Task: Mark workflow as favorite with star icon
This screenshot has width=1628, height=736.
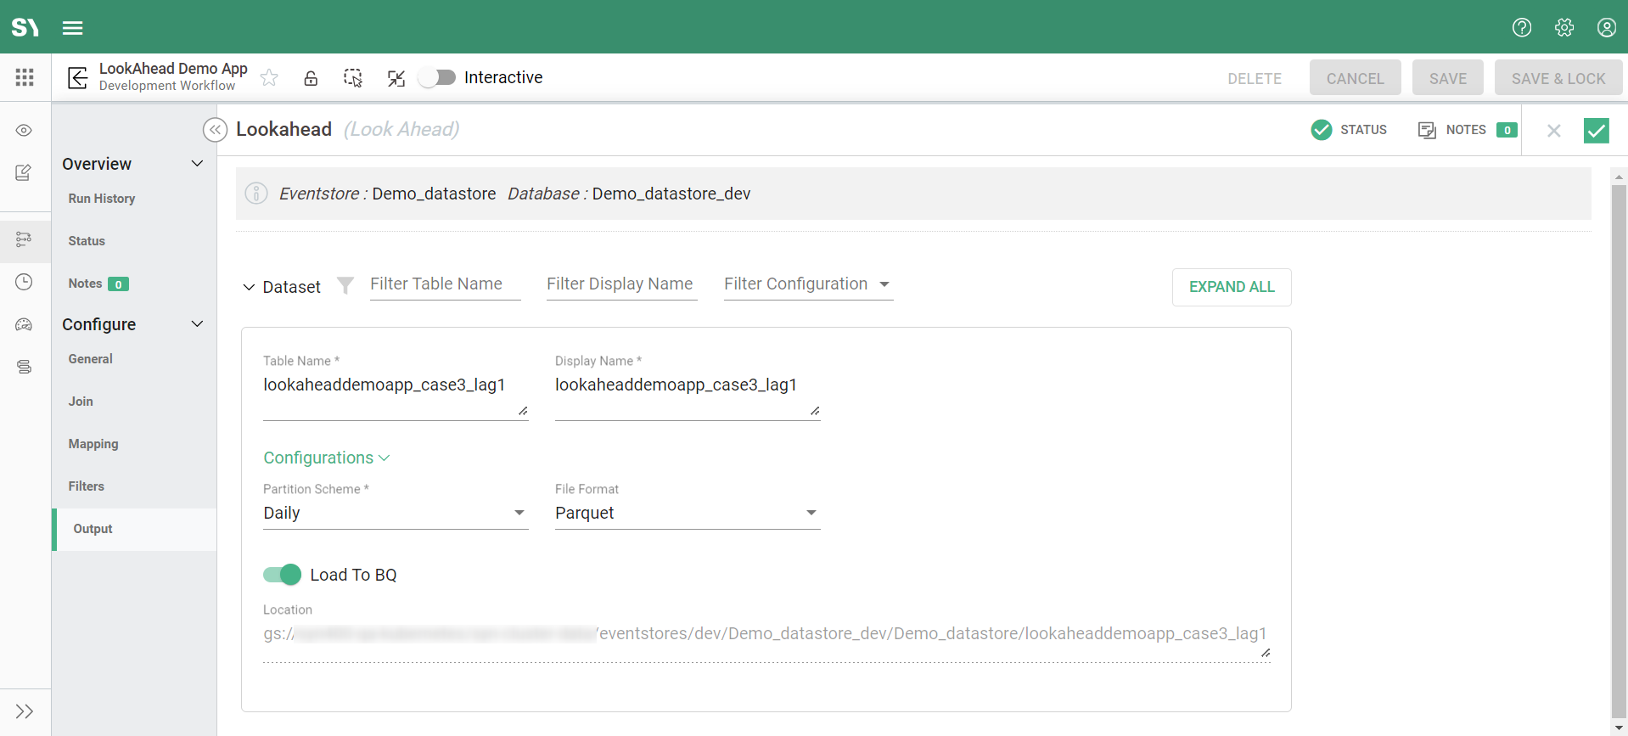Action: tap(269, 78)
